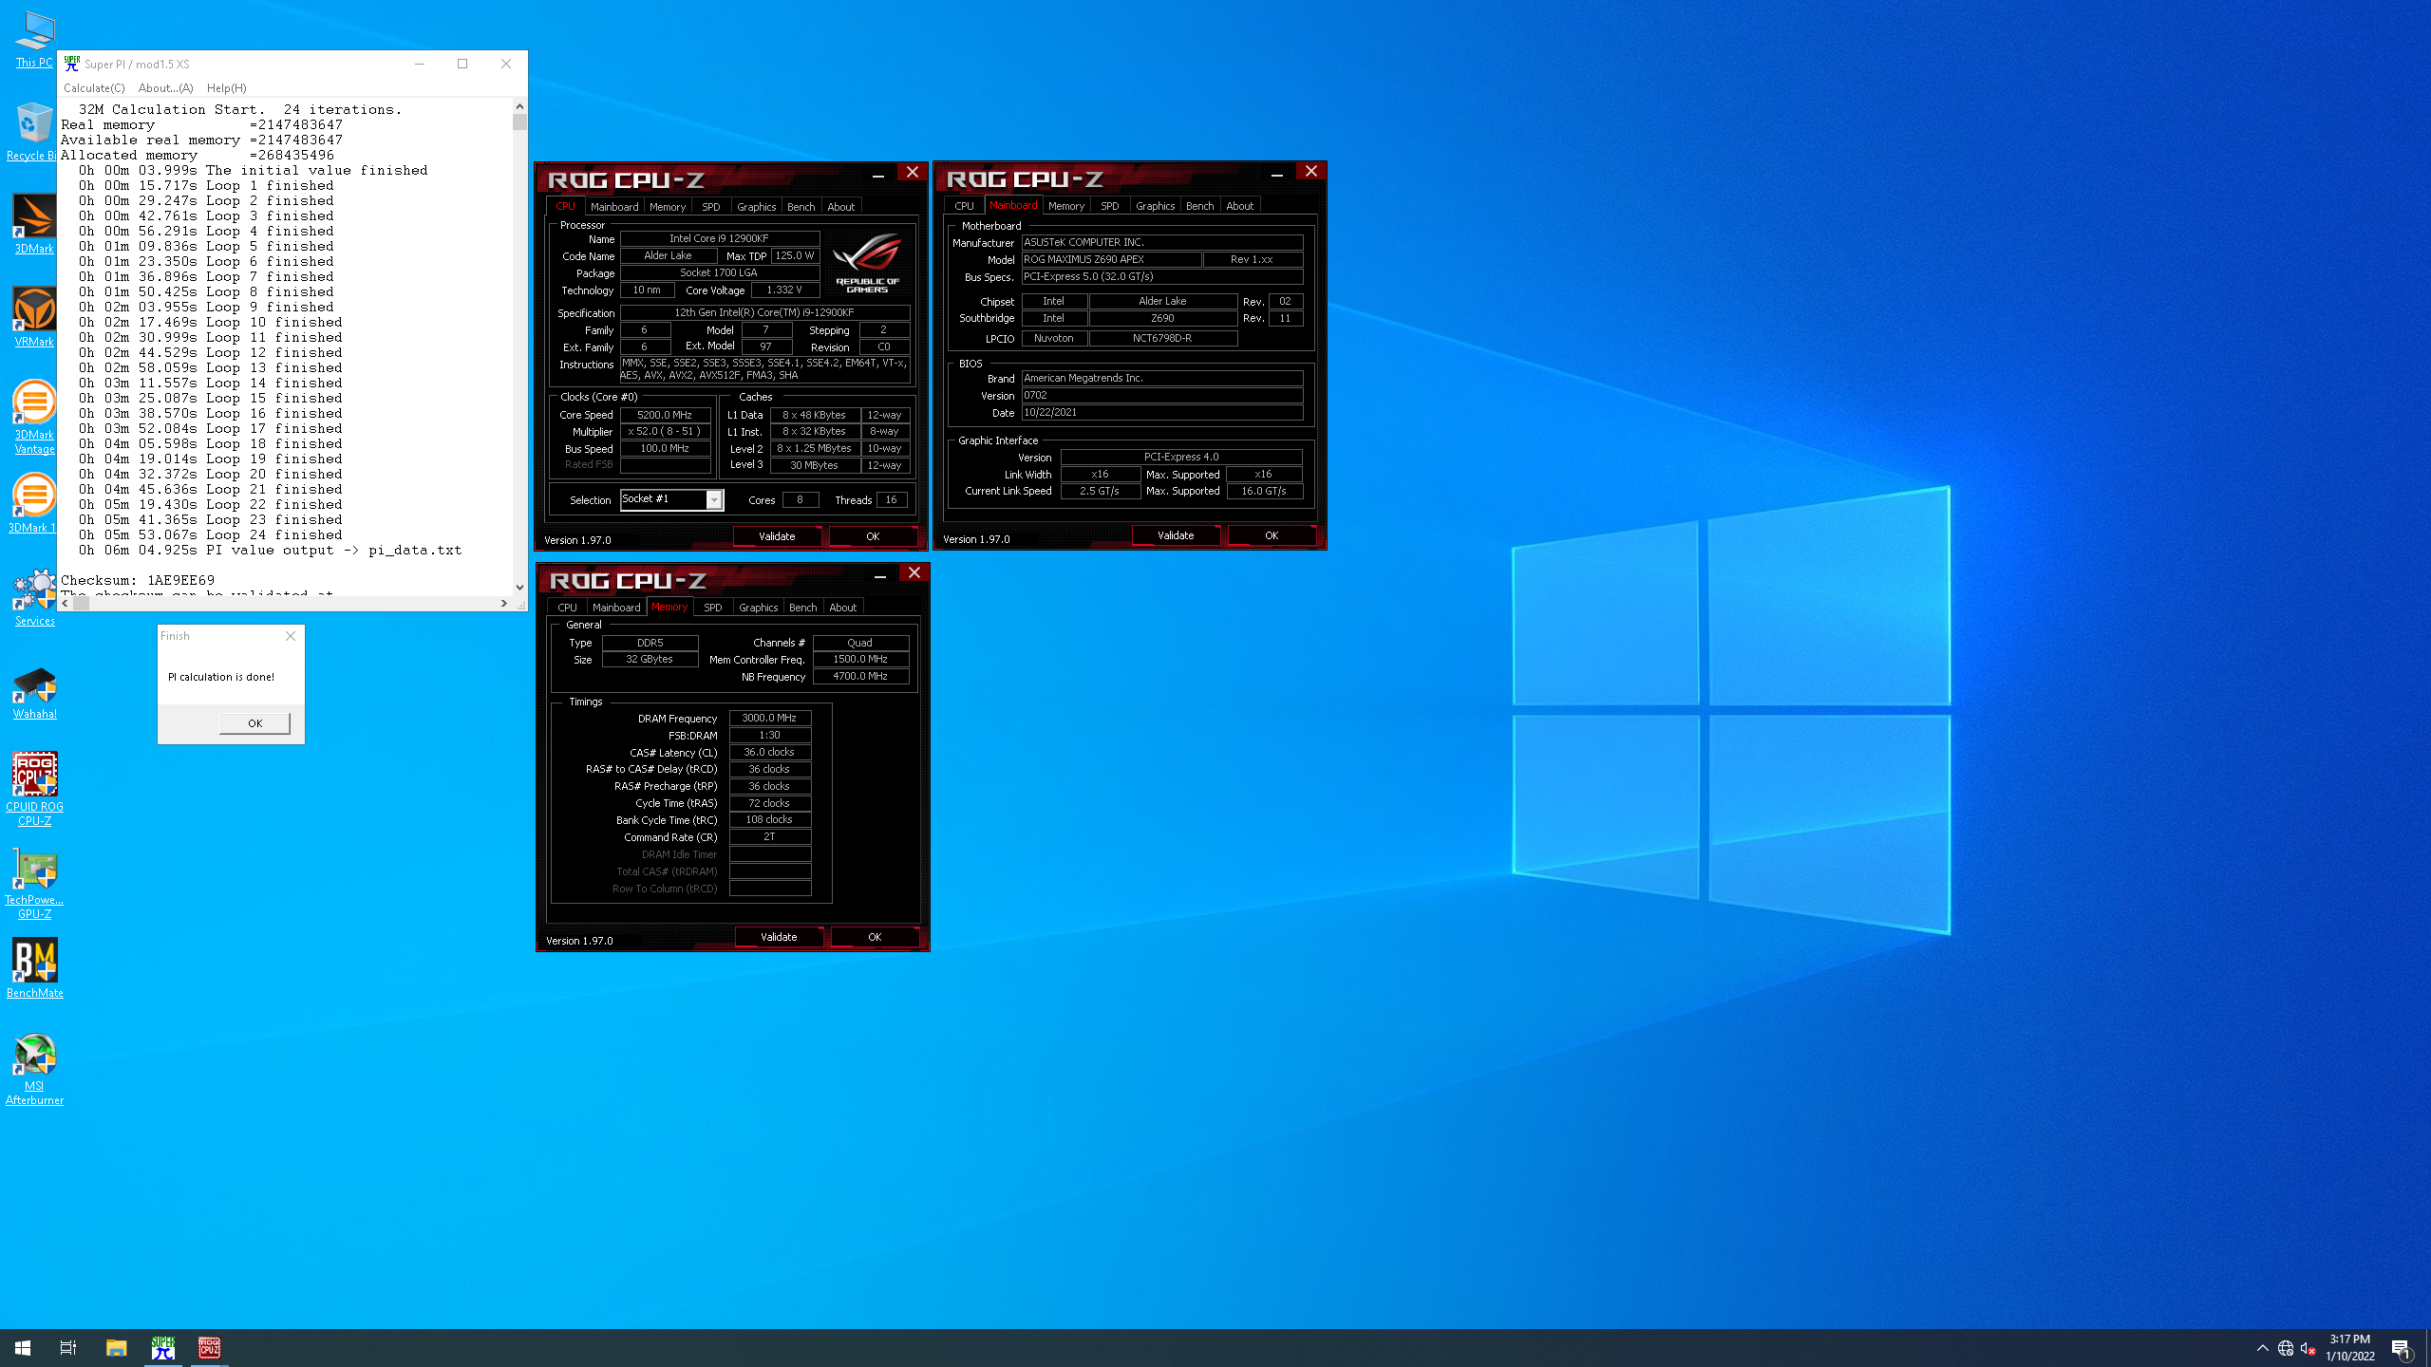Viewport: 2431px width, 1367px height.
Task: Launch 3DMark Vantage desktop shortcut
Action: point(34,418)
